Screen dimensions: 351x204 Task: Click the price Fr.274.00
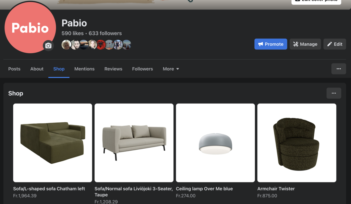click(185, 196)
